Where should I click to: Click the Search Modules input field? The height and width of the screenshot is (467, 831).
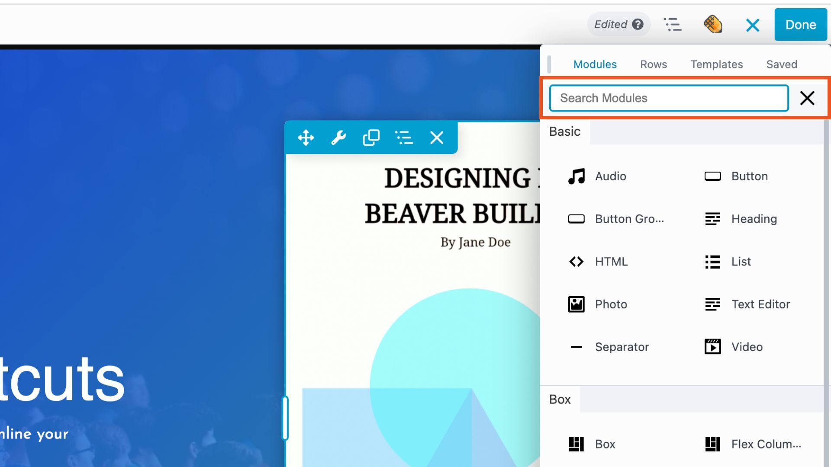tap(669, 98)
